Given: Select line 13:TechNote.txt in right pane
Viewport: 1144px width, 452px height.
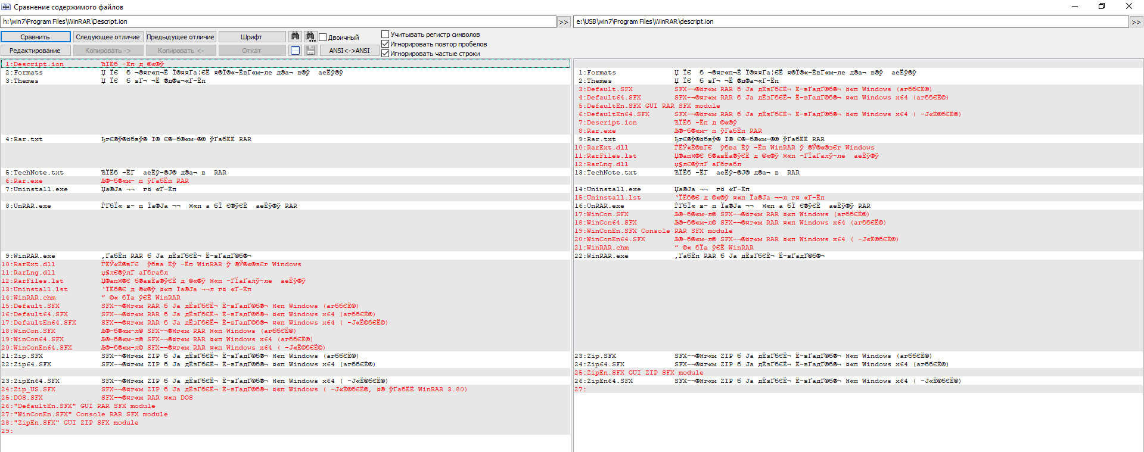Looking at the screenshot, I should click(x=859, y=173).
